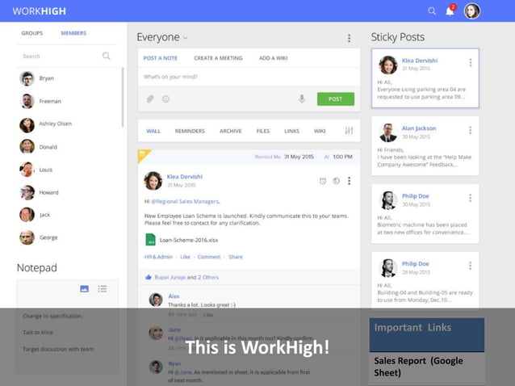Open Klea Dervishi's profile from wall post
Screen dimensions: 515x386
(185, 177)
